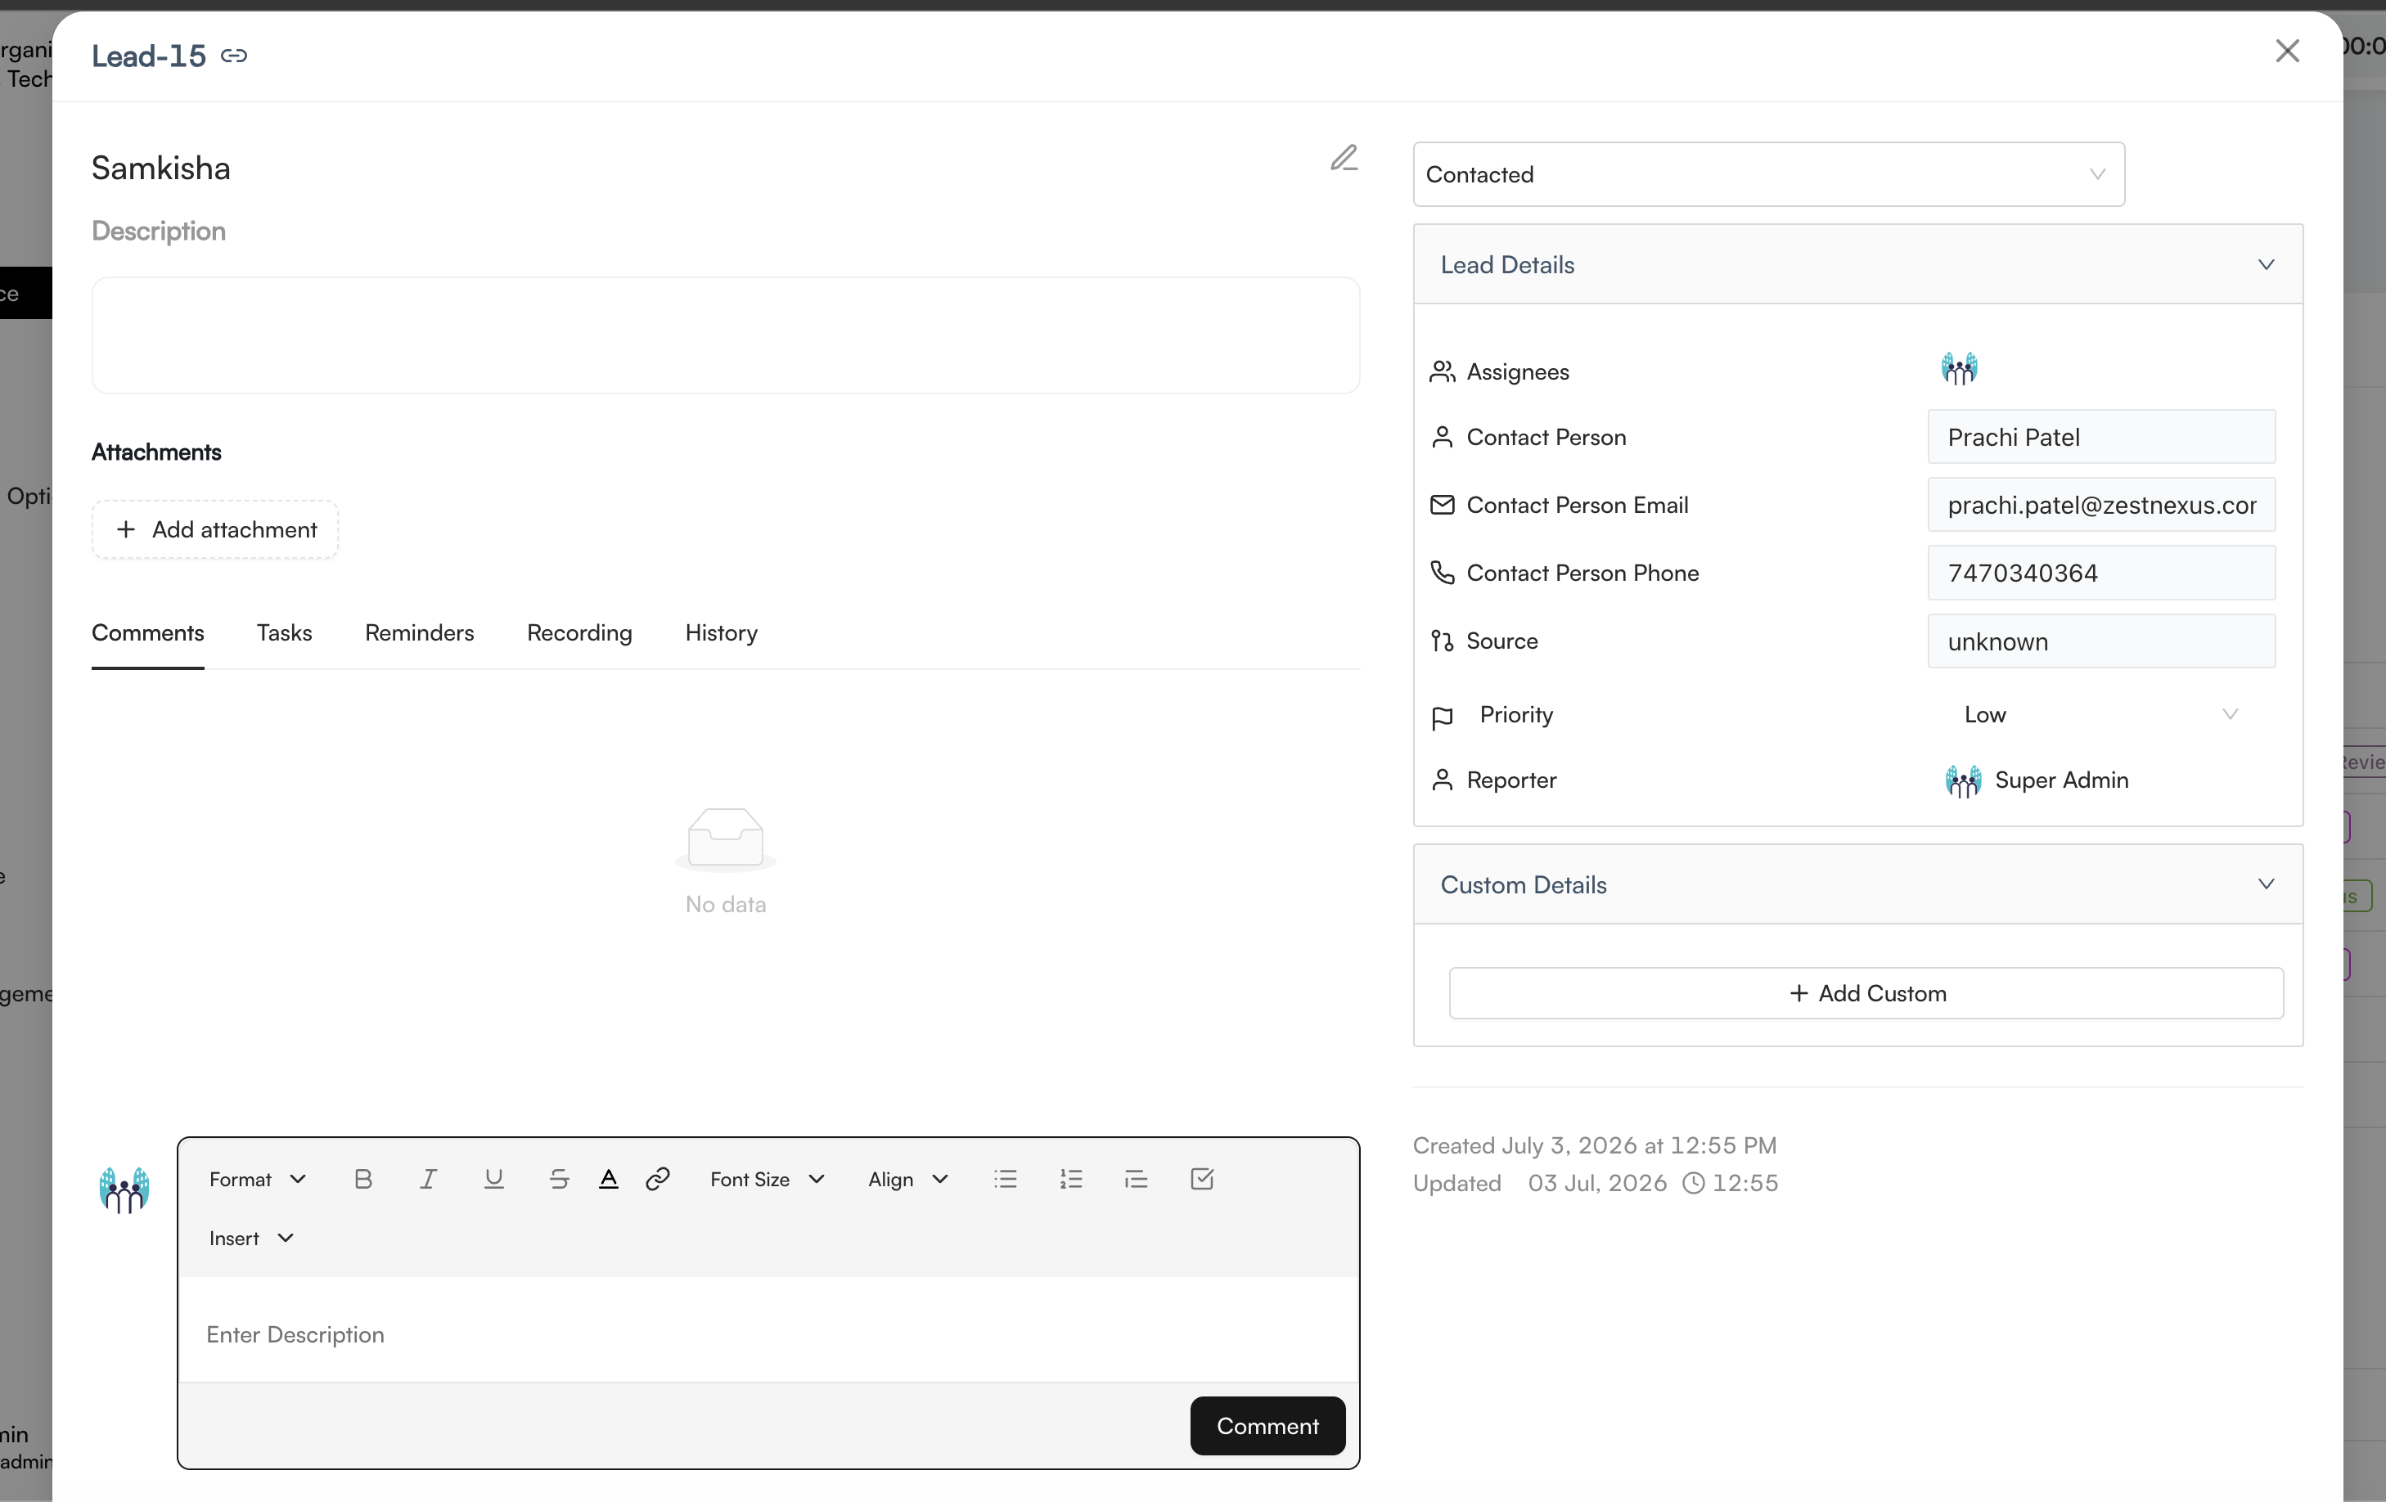Click the clock icon beside updated time
This screenshot has width=2386, height=1502.
tap(1694, 1183)
